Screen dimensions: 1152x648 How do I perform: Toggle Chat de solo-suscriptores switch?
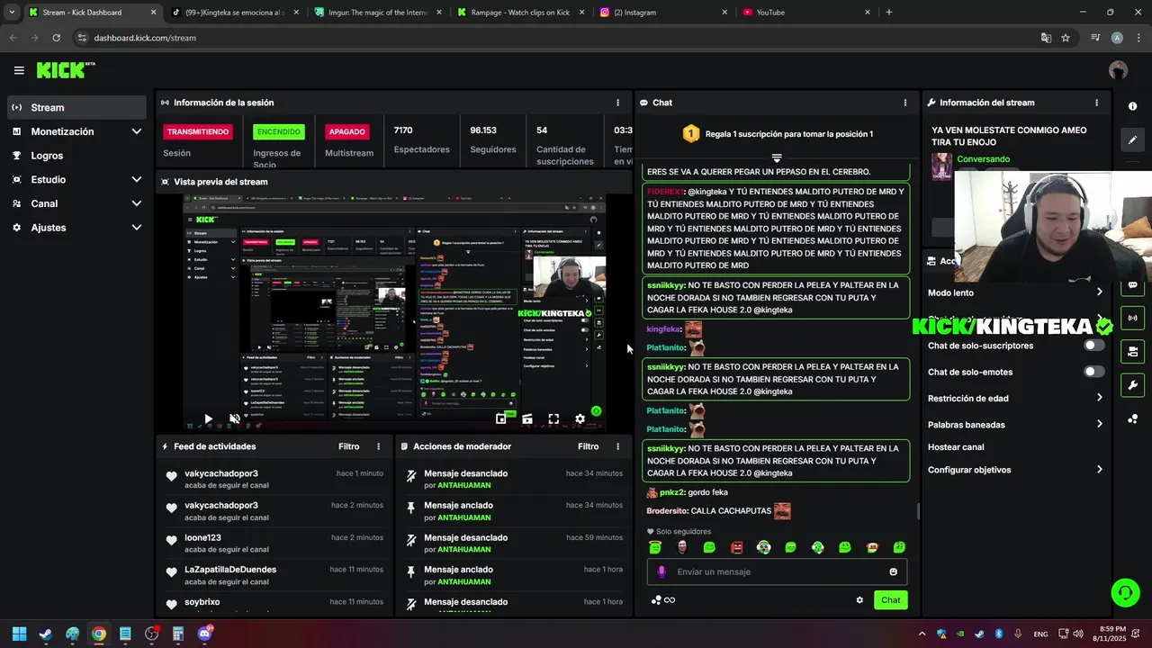click(x=1093, y=346)
